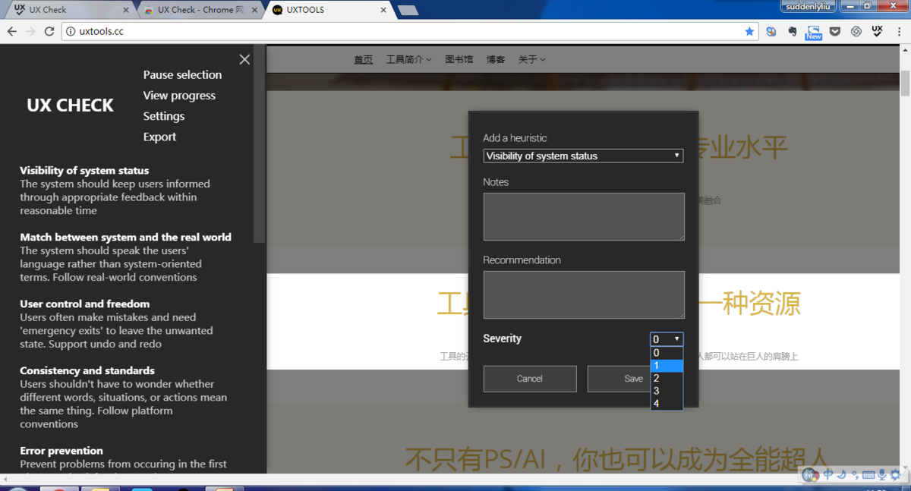The width and height of the screenshot is (911, 491).
Task: Click into the Recommendation text area
Action: click(x=584, y=294)
